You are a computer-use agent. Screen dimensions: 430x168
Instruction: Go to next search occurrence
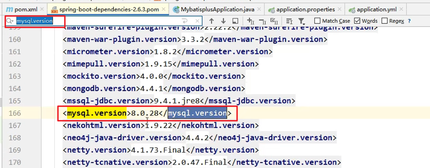pos(223,21)
